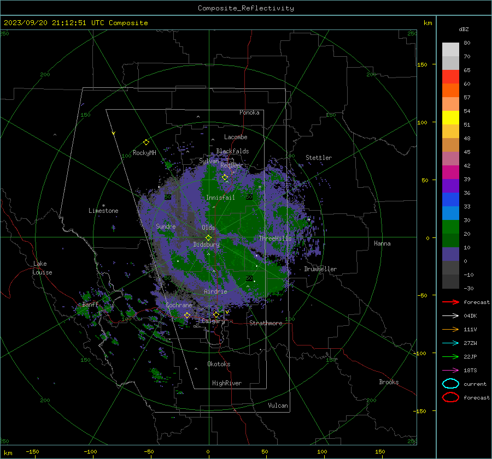Click the Stettler city label
The height and width of the screenshot is (459, 492).
pyautogui.click(x=319, y=158)
